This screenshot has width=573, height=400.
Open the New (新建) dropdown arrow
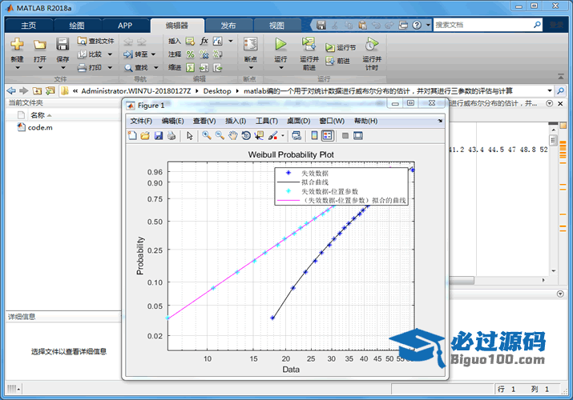coord(17,68)
